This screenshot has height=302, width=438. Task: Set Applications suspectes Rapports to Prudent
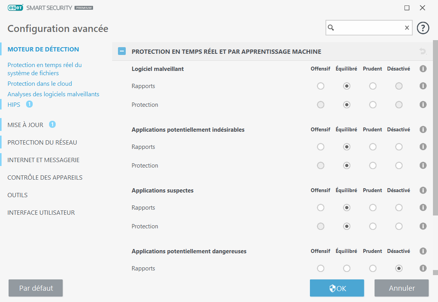click(x=373, y=207)
